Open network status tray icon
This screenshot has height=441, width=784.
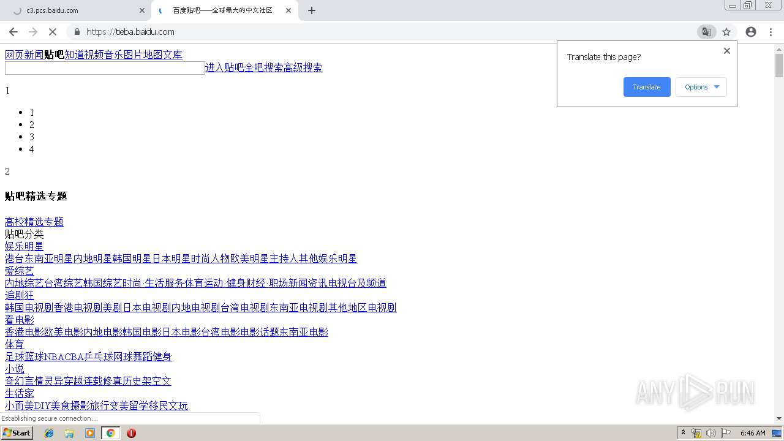click(x=696, y=433)
